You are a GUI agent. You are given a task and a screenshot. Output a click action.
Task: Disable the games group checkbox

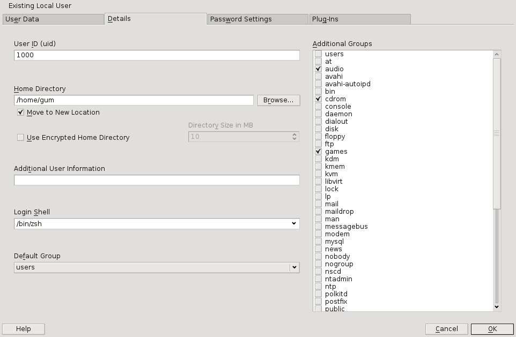pos(319,152)
